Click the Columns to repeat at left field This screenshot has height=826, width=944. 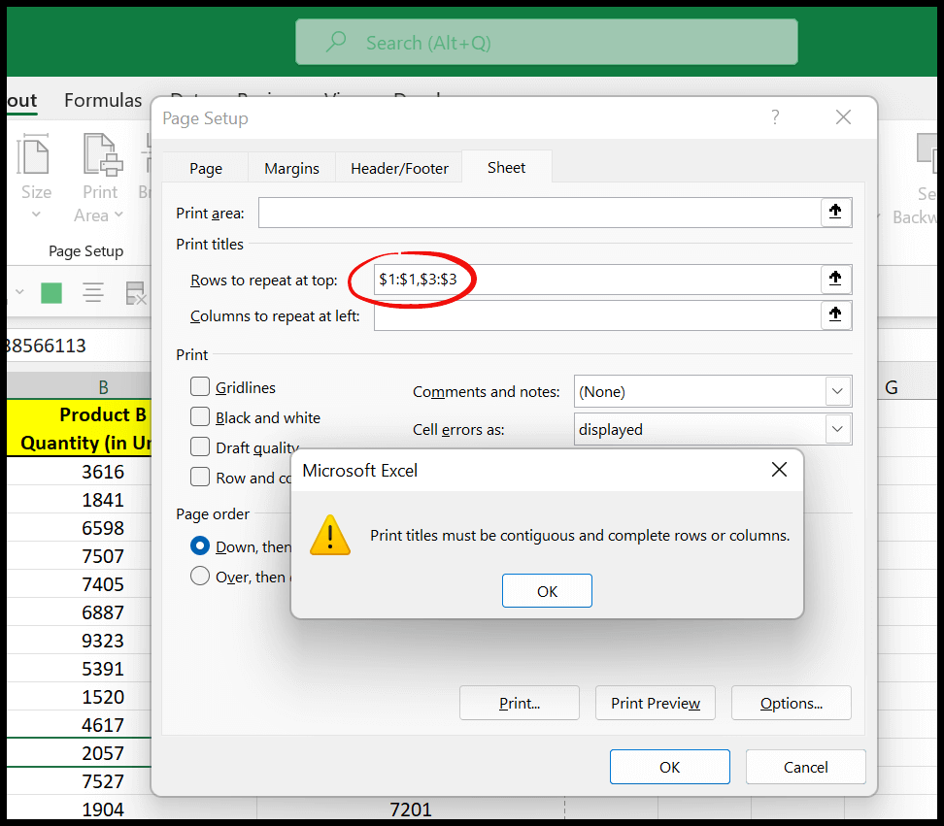coord(597,315)
